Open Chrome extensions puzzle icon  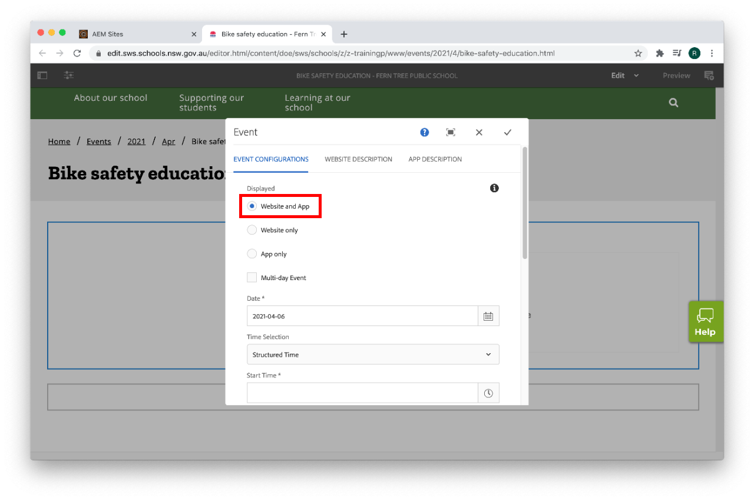(660, 53)
